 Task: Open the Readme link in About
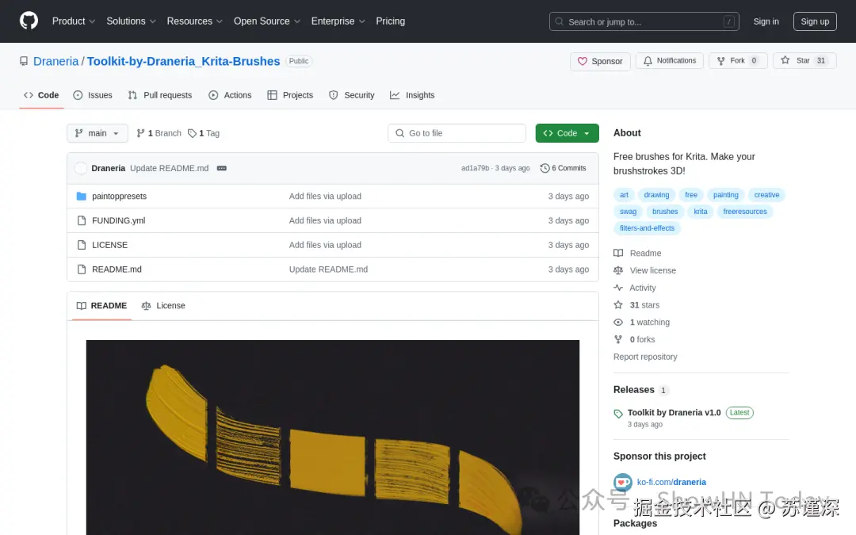point(637,254)
